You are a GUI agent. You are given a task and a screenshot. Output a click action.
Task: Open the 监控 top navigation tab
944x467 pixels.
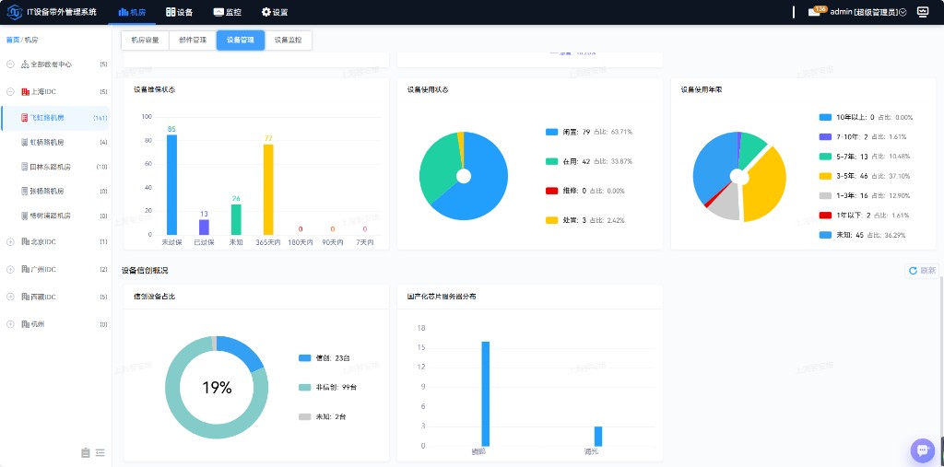tap(227, 12)
